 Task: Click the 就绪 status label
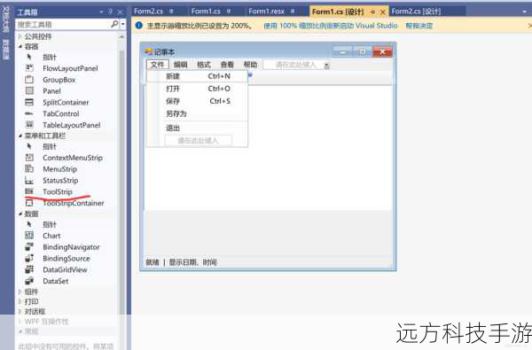coord(153,262)
